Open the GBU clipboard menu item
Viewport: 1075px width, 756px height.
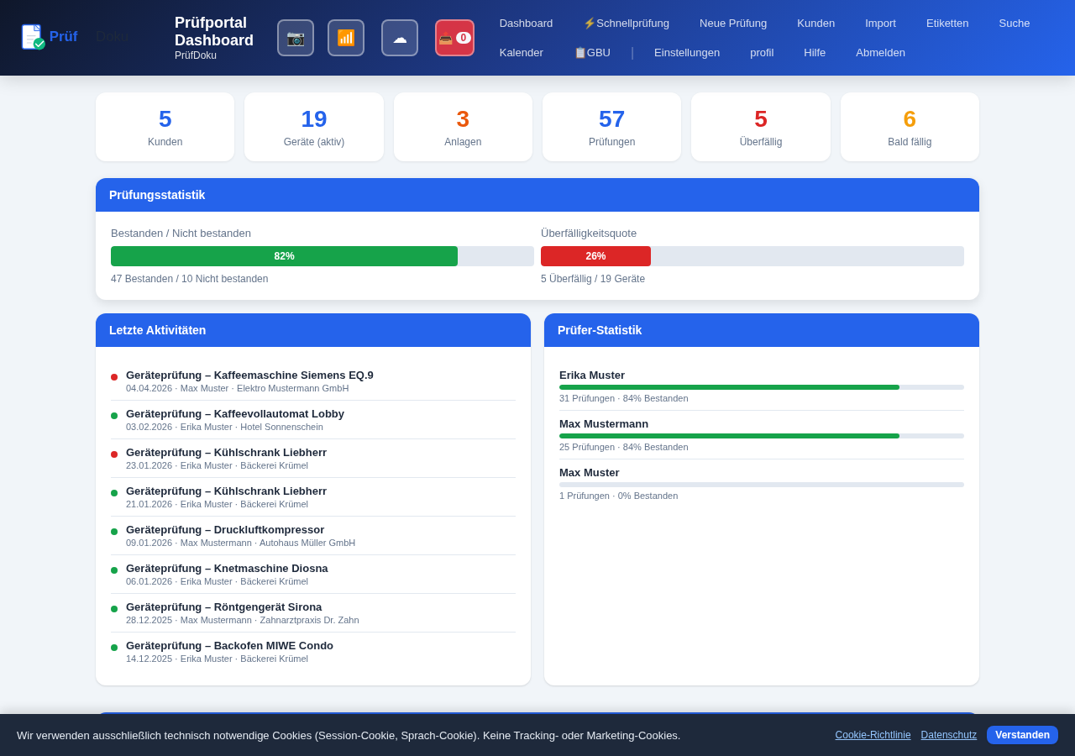click(592, 52)
